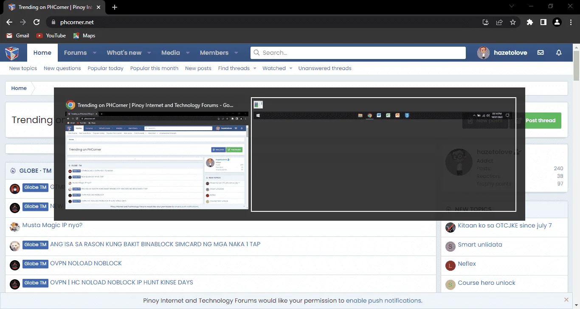Click the hazetolove username in navbar
Viewport: 580px width, 309px height.
pos(510,53)
